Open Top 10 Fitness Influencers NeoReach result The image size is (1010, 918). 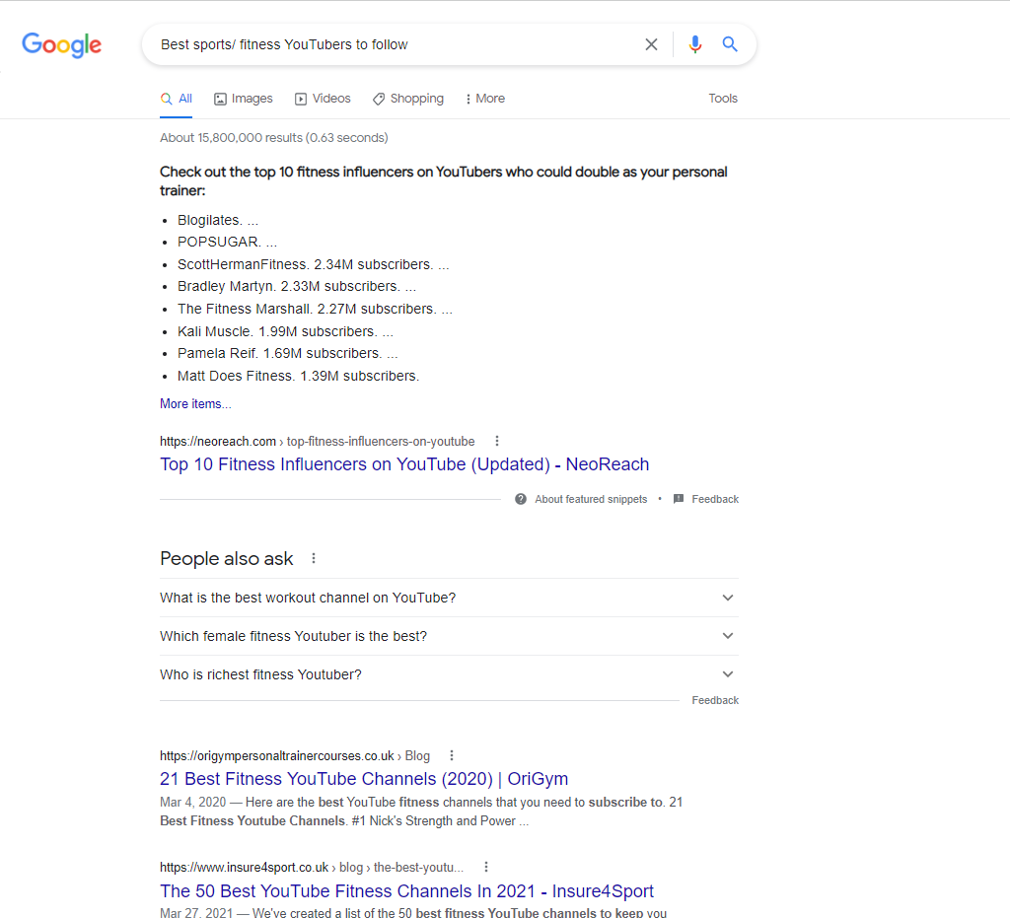pyautogui.click(x=404, y=464)
